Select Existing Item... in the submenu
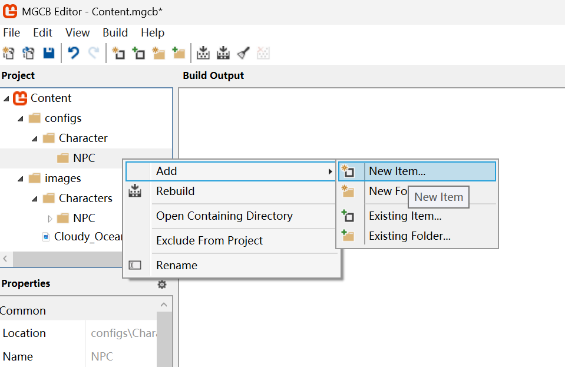This screenshot has height=367, width=565. point(417,216)
